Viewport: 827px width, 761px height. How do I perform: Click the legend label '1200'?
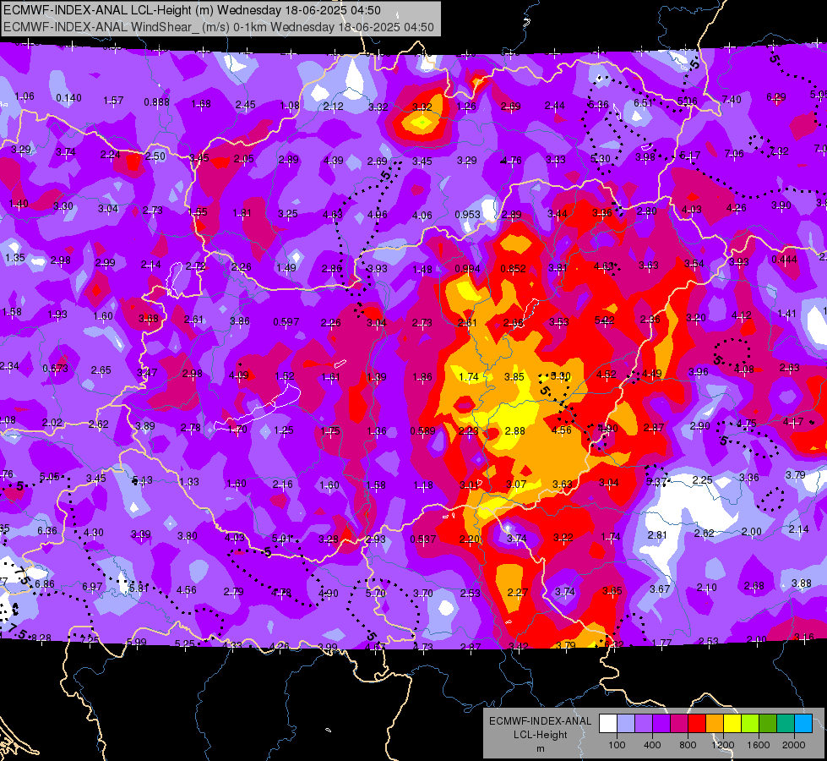[x=722, y=745]
